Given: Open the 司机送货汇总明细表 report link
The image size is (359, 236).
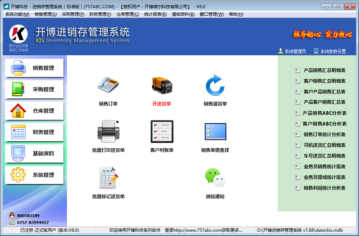Looking at the screenshot, I should (324, 145).
